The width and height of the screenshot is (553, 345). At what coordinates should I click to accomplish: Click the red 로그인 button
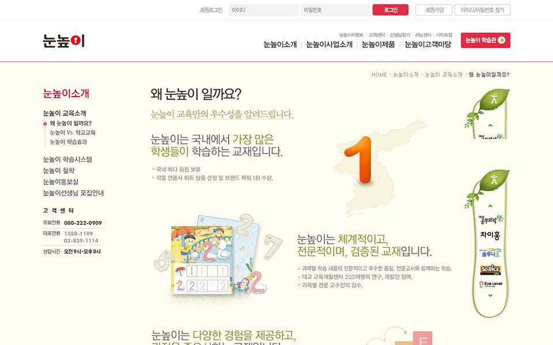coord(391,10)
